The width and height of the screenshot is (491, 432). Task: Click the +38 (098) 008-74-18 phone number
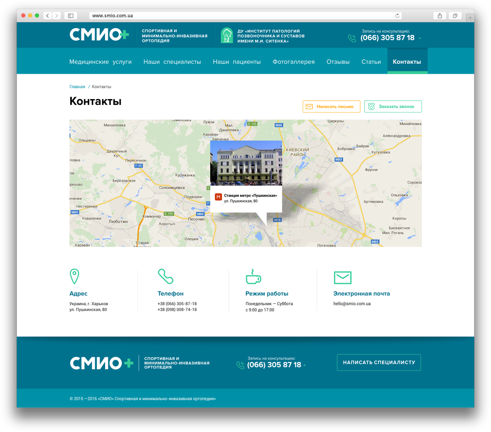point(177,310)
